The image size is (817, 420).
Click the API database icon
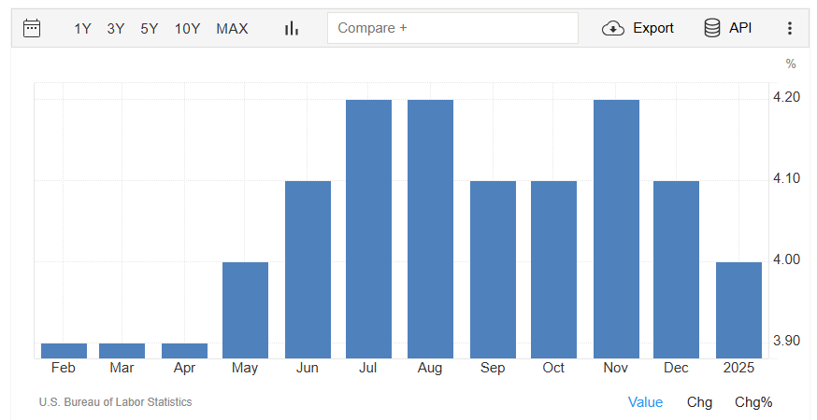click(712, 28)
